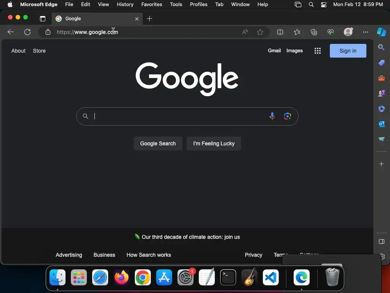The width and height of the screenshot is (390, 293).
Task: Click the Google Search button
Action: 158,143
